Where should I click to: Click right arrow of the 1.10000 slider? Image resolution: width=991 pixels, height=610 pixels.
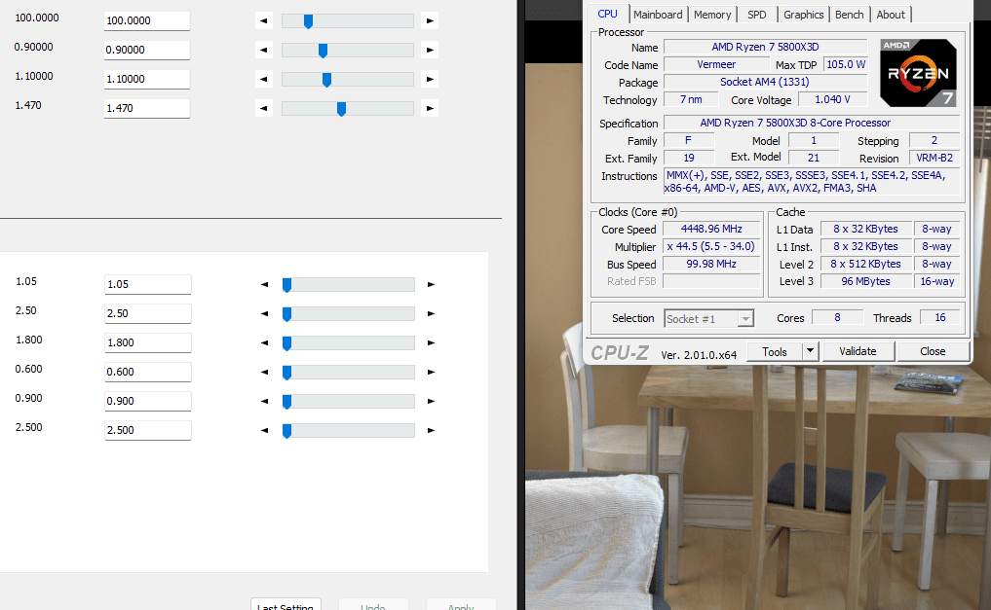[x=430, y=79]
